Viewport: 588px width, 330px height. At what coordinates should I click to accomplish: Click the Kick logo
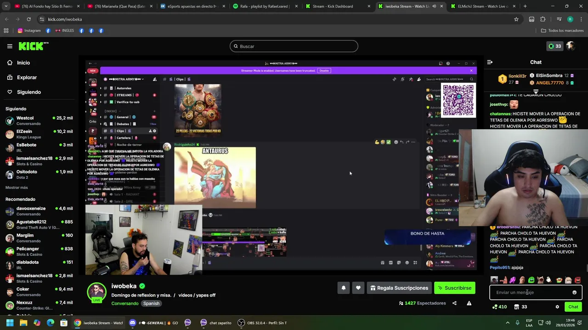tap(33, 46)
